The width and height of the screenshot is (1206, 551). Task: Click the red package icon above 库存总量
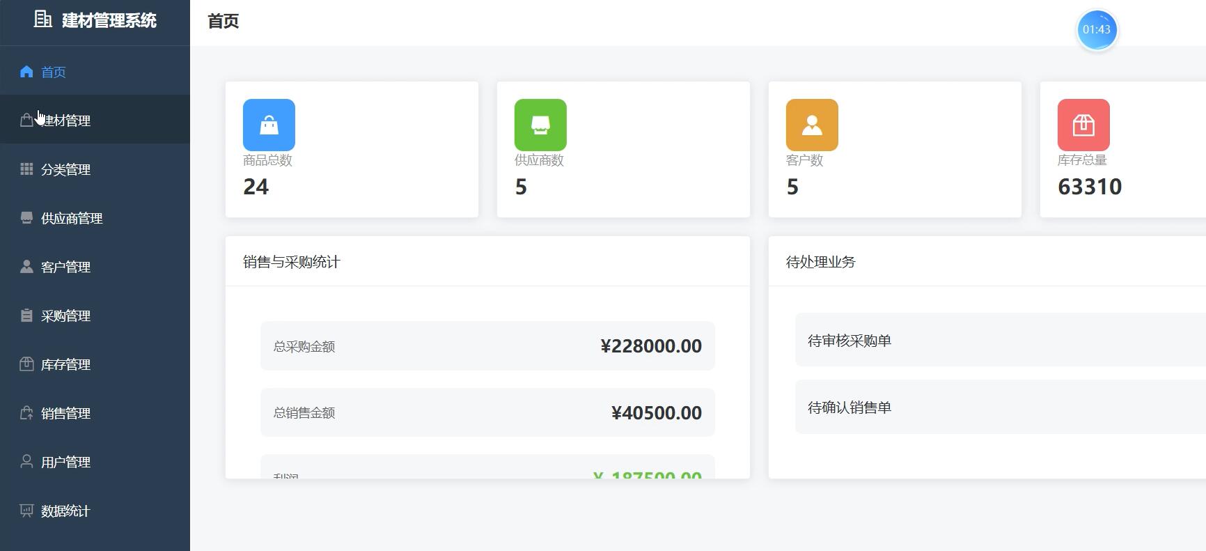click(x=1083, y=125)
